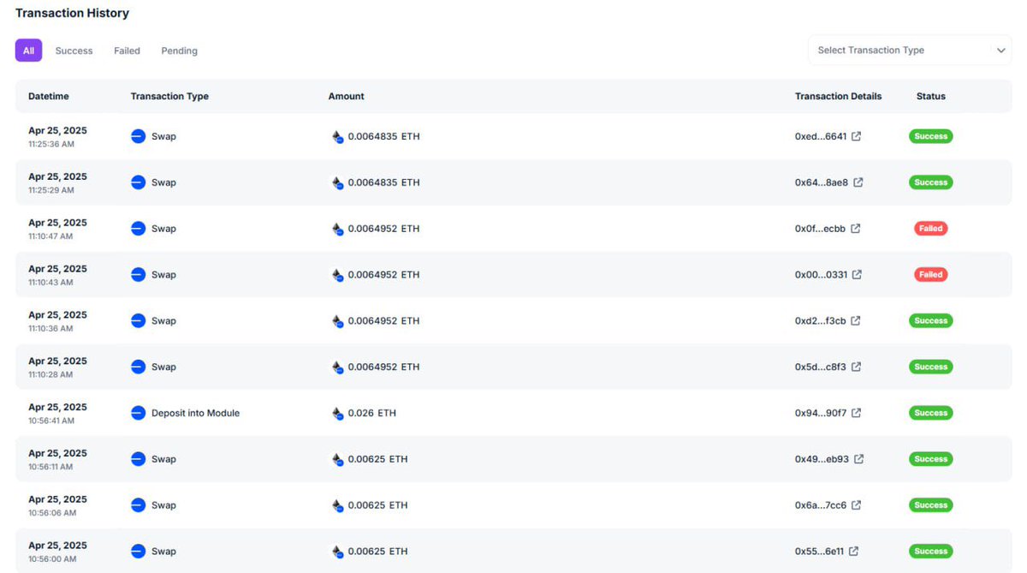
Task: Click the Deposit into Module label
Action: [x=195, y=413]
